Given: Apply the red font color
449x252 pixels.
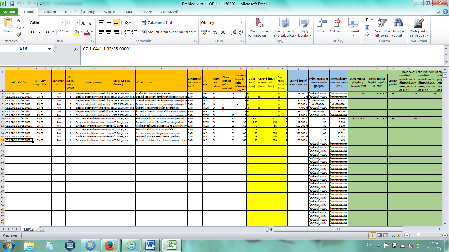Looking at the screenshot, I should tap(87, 32).
